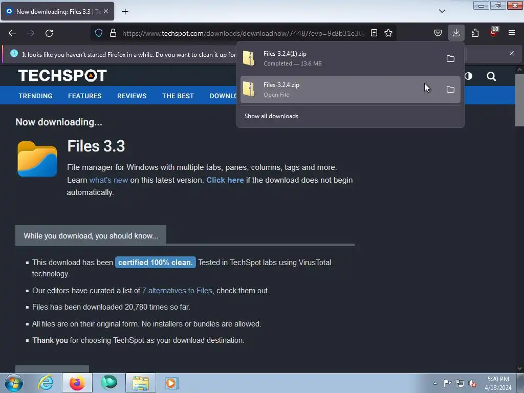Image resolution: width=524 pixels, height=393 pixels.
Task: Click the what's new link
Action: [x=108, y=180]
